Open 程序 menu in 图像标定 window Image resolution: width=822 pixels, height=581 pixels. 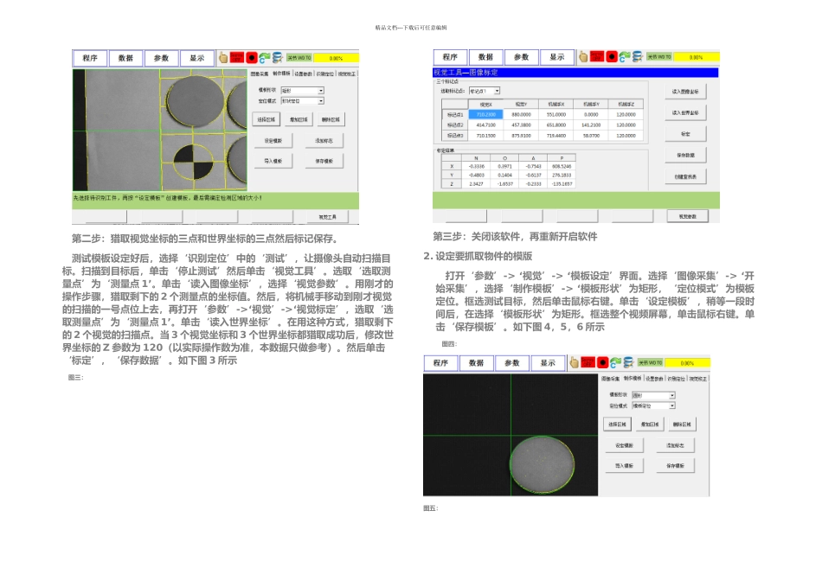(x=450, y=56)
